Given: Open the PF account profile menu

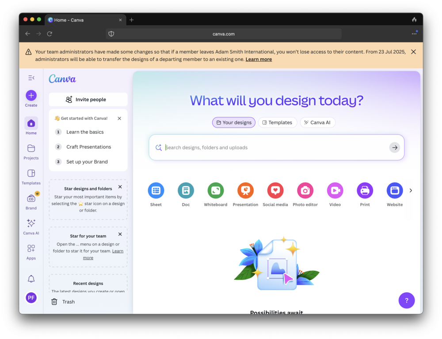Looking at the screenshot, I should (31, 298).
